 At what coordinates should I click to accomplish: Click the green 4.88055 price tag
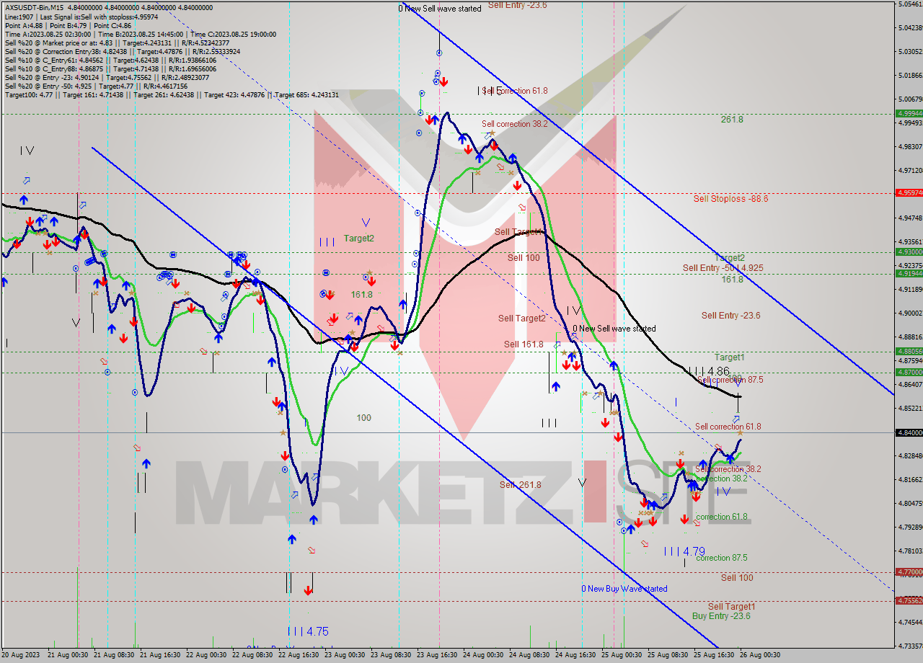coord(909,351)
